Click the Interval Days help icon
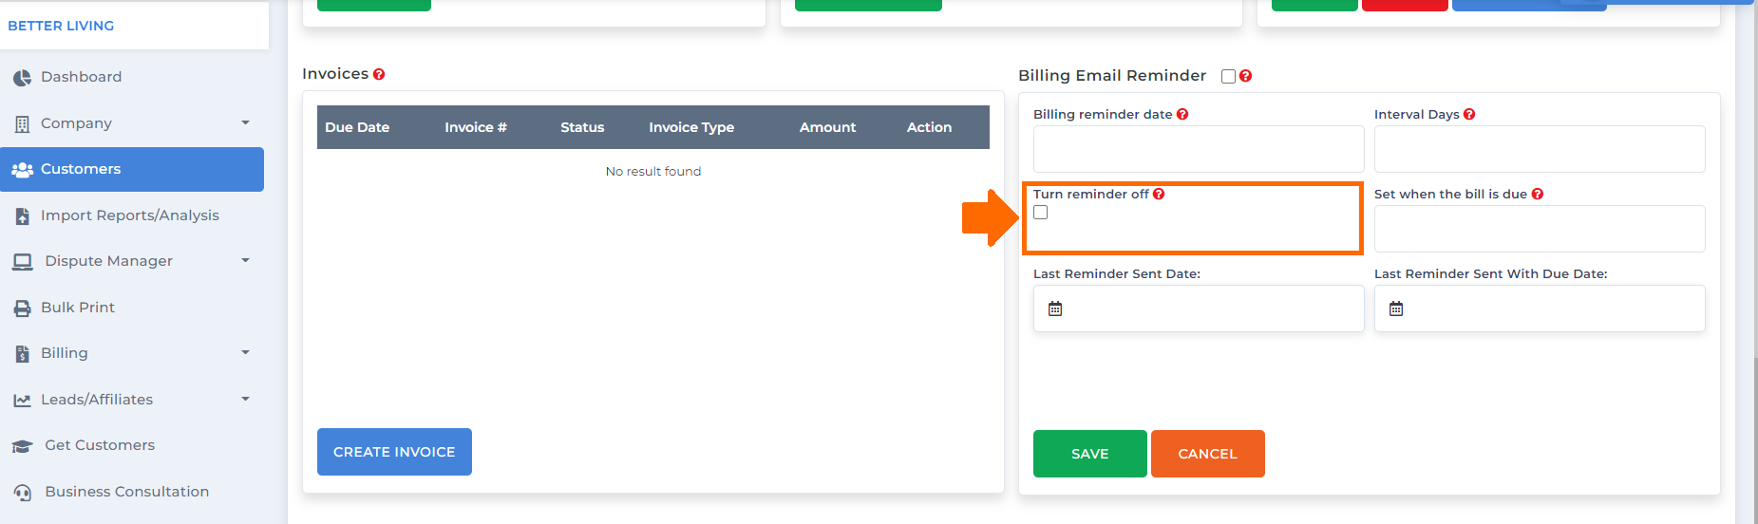The height and width of the screenshot is (524, 1758). pyautogui.click(x=1469, y=114)
